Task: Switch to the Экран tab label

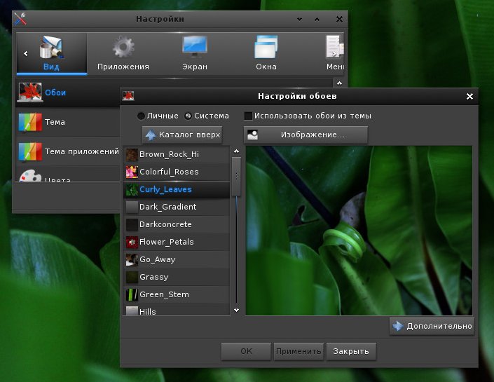Action: (195, 67)
